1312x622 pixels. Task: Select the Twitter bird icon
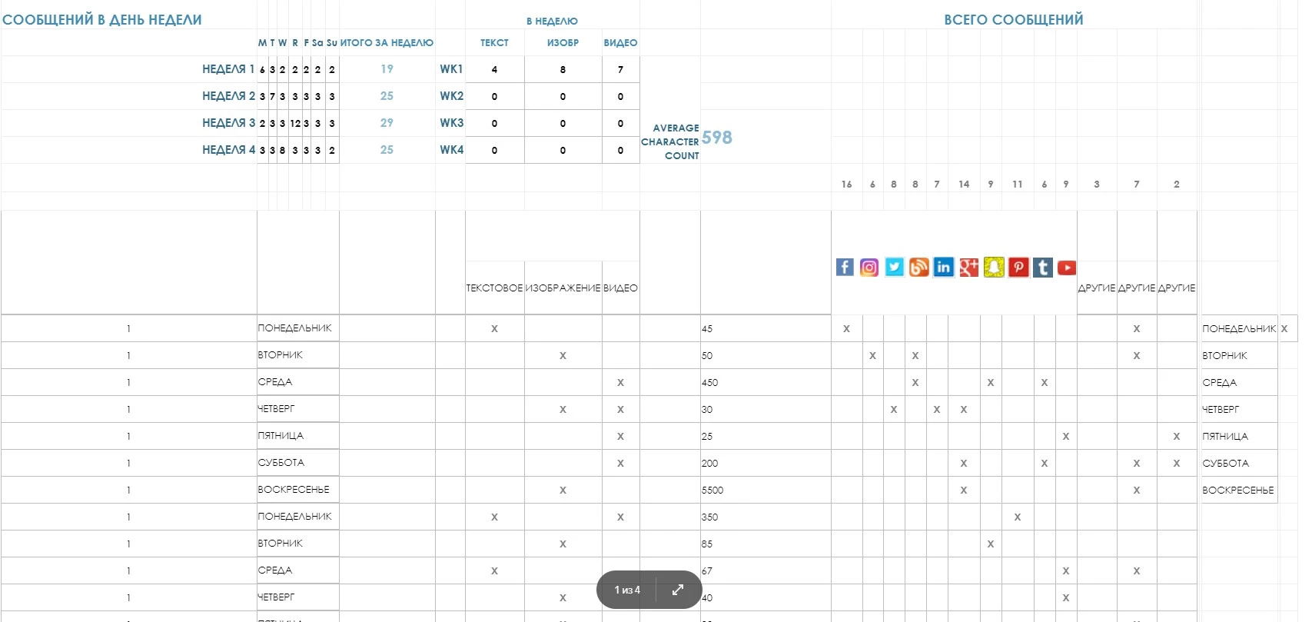894,267
